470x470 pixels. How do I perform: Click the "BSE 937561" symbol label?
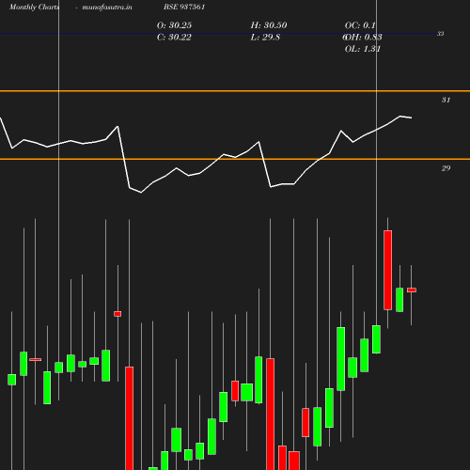pos(184,7)
